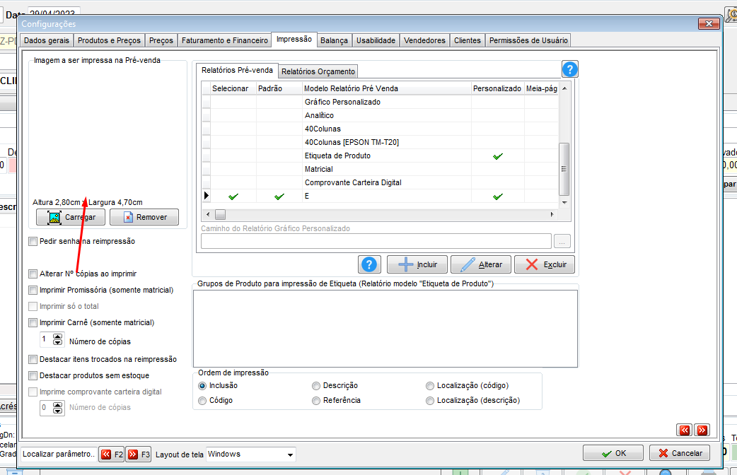
Task: Click the help icon beside Incluir
Action: pyautogui.click(x=369, y=264)
